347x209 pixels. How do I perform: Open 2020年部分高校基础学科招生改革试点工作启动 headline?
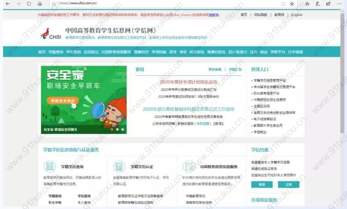pos(188,109)
